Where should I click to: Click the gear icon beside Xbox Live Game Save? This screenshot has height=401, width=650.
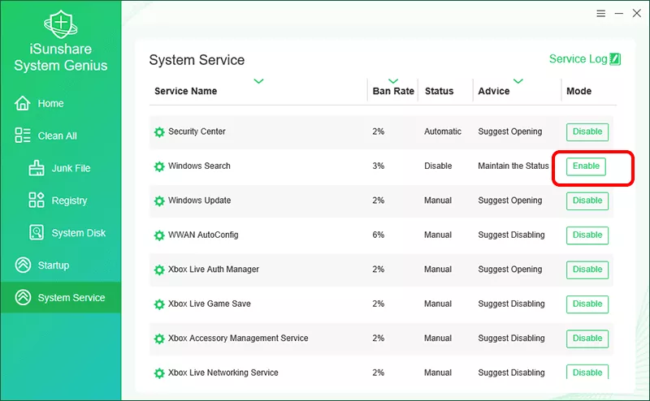[x=159, y=304]
